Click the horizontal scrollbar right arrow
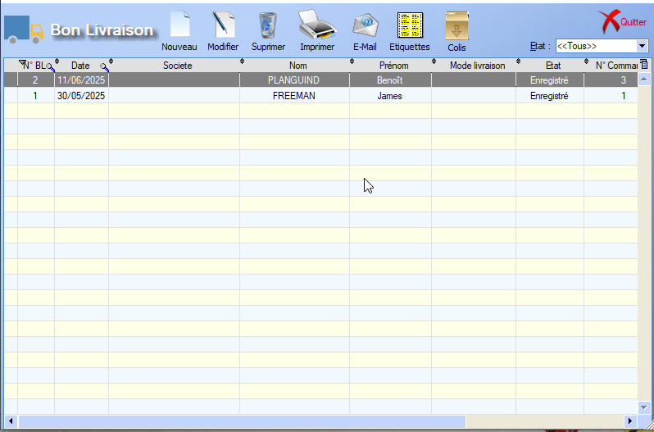 pyautogui.click(x=630, y=421)
